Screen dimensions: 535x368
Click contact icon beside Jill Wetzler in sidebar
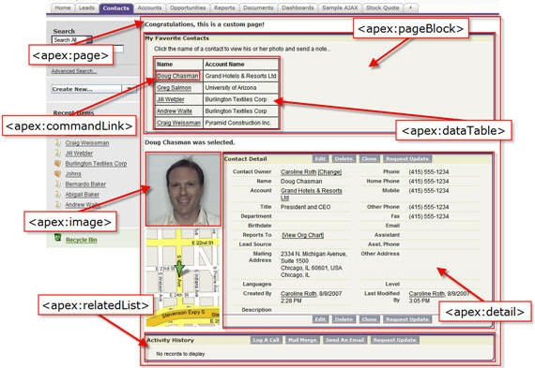point(57,154)
